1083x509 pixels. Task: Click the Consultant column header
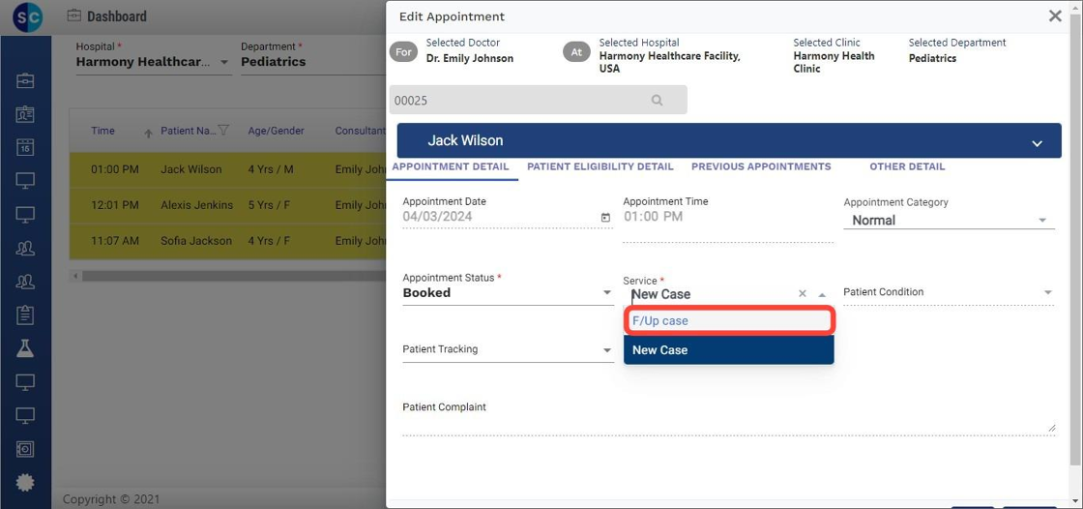(x=360, y=131)
